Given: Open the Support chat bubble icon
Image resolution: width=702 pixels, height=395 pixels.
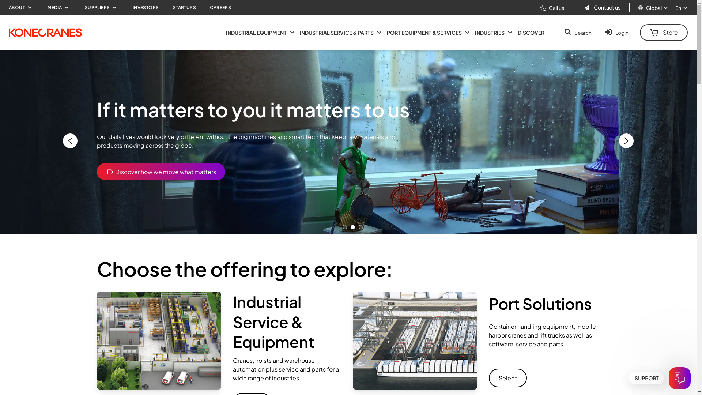Looking at the screenshot, I should 679,378.
